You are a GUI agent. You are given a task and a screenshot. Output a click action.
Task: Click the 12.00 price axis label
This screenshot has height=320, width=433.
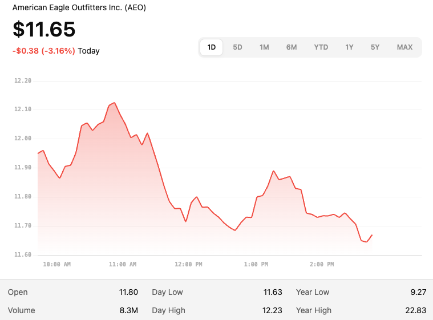[x=23, y=139]
